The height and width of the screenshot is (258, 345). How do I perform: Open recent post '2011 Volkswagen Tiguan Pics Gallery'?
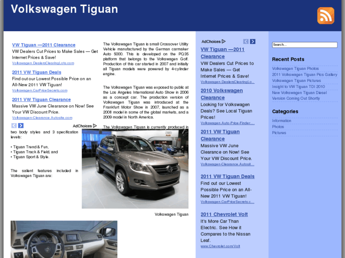305,75
